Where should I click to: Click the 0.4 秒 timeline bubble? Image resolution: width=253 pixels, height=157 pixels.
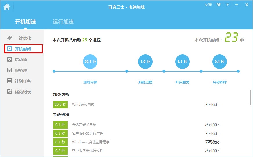point(219,62)
